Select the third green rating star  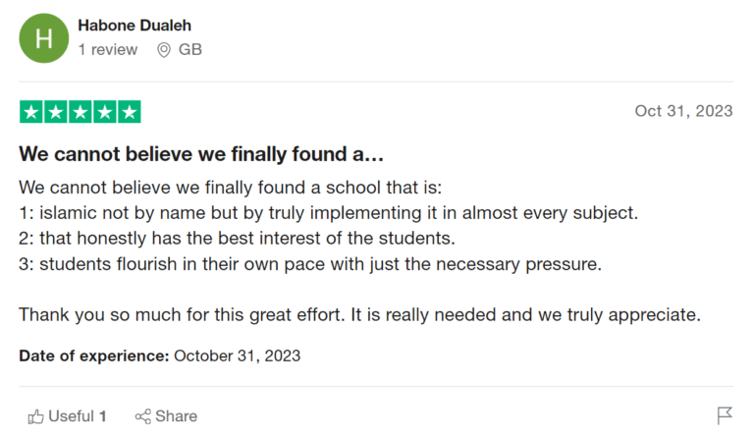tap(81, 111)
